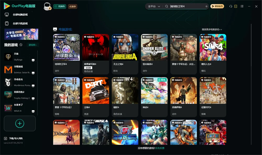The width and height of the screenshot is (262, 155).
Task: Open the One Piece Pirate Warriors cover
Action: (x=213, y=132)
